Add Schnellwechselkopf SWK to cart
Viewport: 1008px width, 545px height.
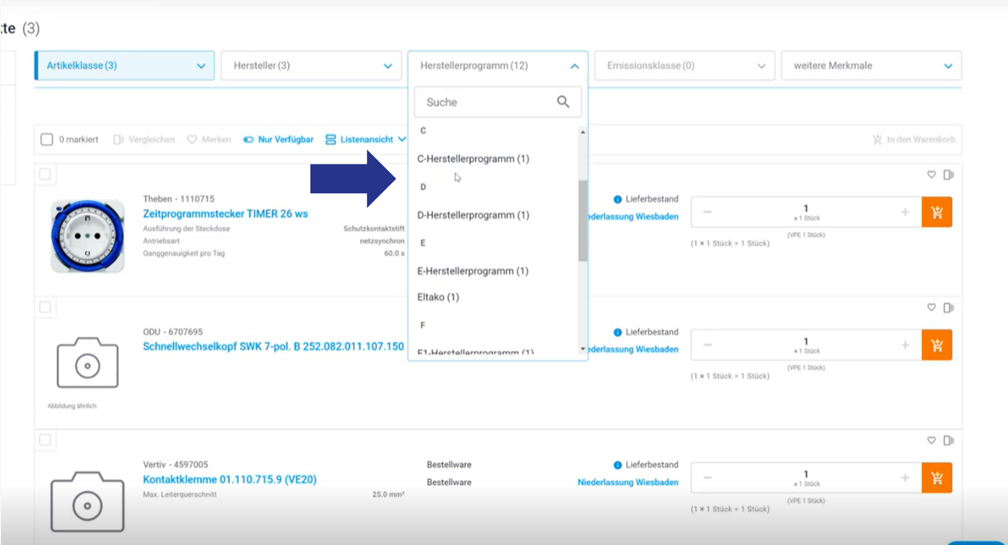(936, 345)
